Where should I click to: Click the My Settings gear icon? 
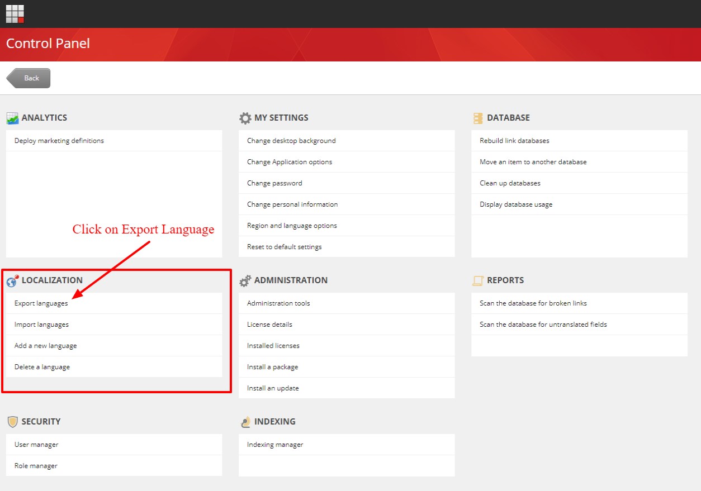[245, 118]
